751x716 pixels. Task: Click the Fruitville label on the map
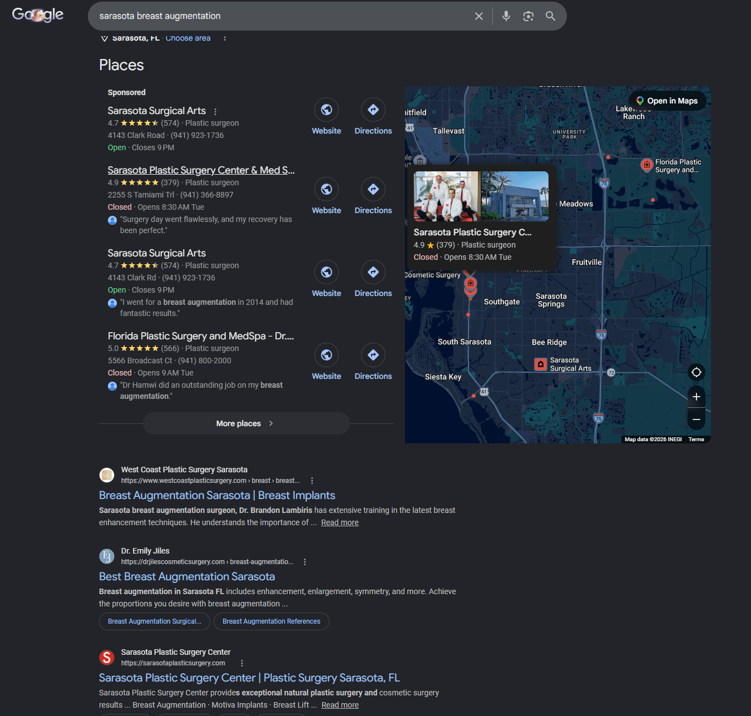point(587,262)
